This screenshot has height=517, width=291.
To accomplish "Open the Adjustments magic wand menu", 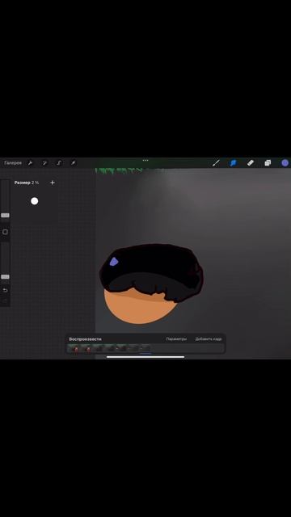I will click(x=44, y=163).
